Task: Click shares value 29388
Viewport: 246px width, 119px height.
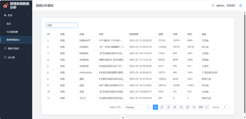Action: point(176,85)
